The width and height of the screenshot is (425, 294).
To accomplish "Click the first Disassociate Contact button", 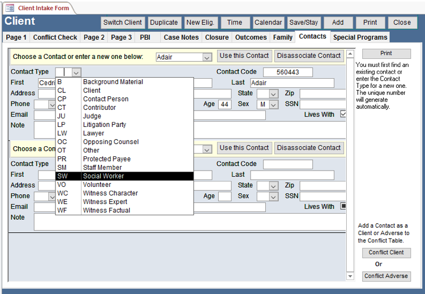I will tap(309, 56).
